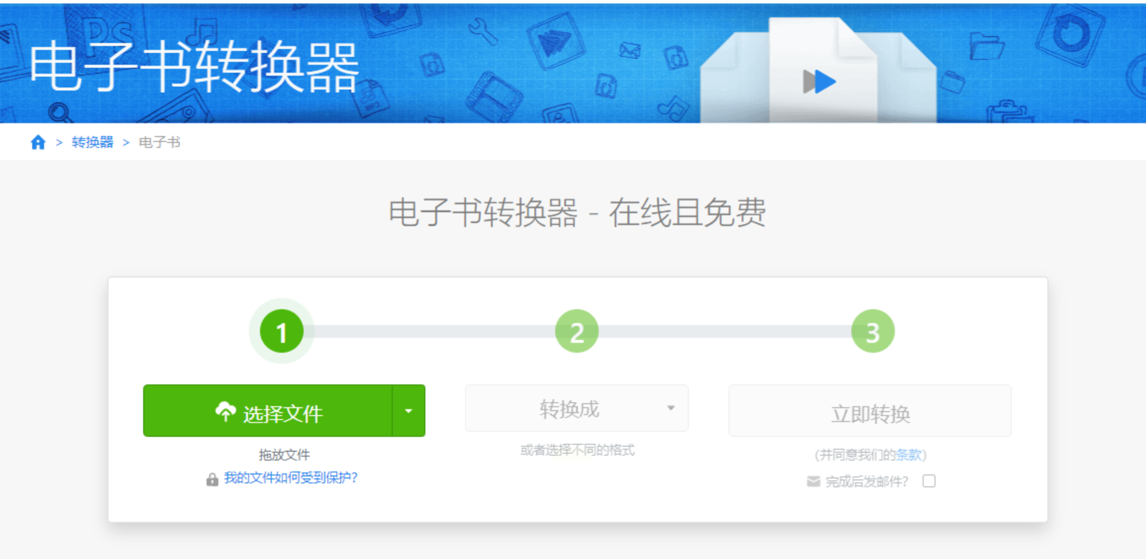Viewport: 1146px width, 559px height.
Task: Open the 条款 terms link
Action: pos(908,455)
